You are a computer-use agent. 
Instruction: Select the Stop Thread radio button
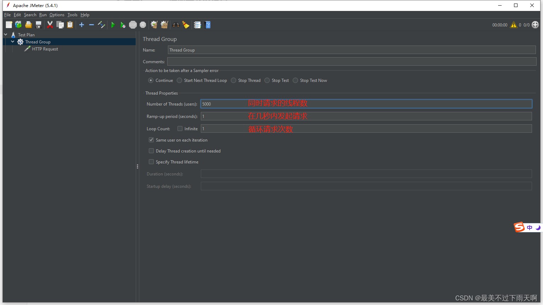pos(233,80)
